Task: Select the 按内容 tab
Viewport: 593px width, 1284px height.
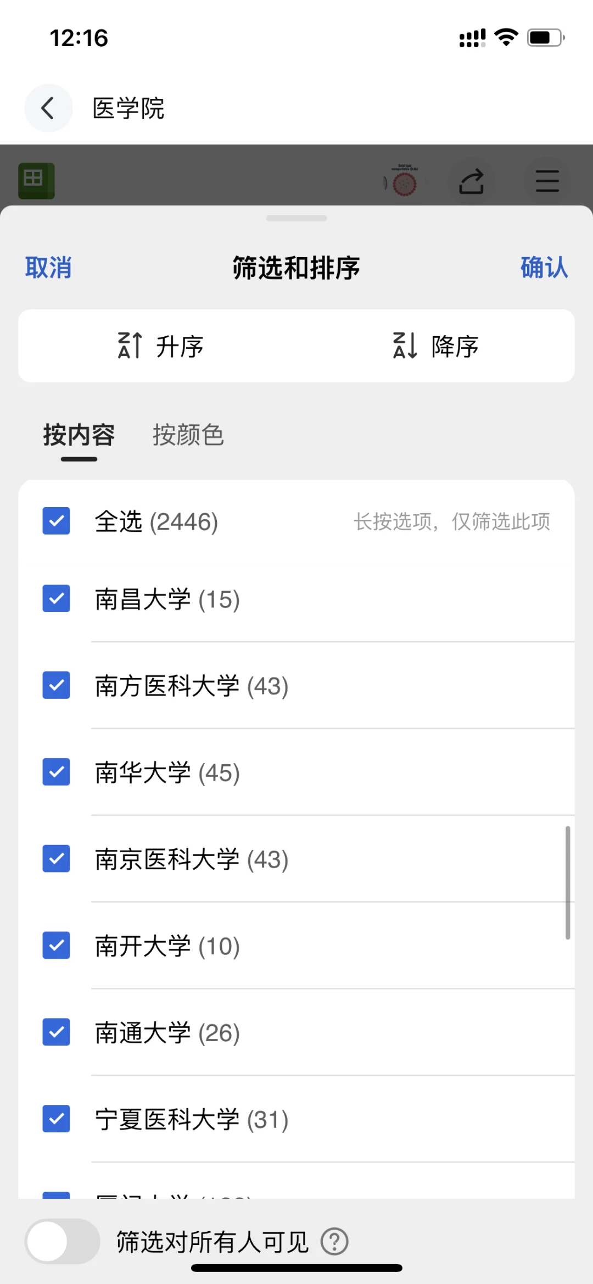Action: coord(79,435)
